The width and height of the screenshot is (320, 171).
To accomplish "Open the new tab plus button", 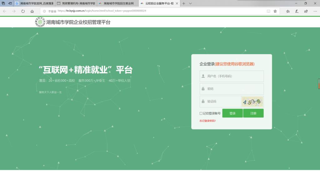I will click(x=184, y=3).
